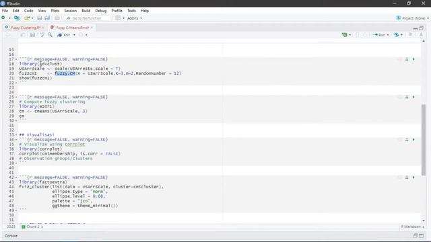Run the chunk starting at line 25
431x242 pixels.
[413, 97]
